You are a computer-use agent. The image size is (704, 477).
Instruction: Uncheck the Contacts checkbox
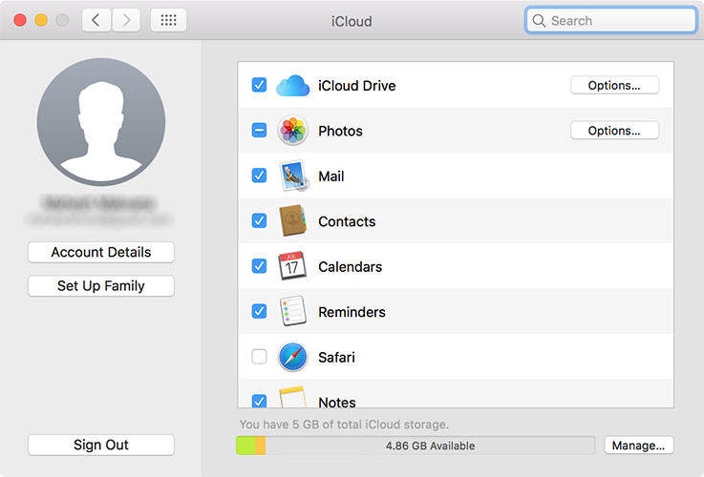click(259, 220)
